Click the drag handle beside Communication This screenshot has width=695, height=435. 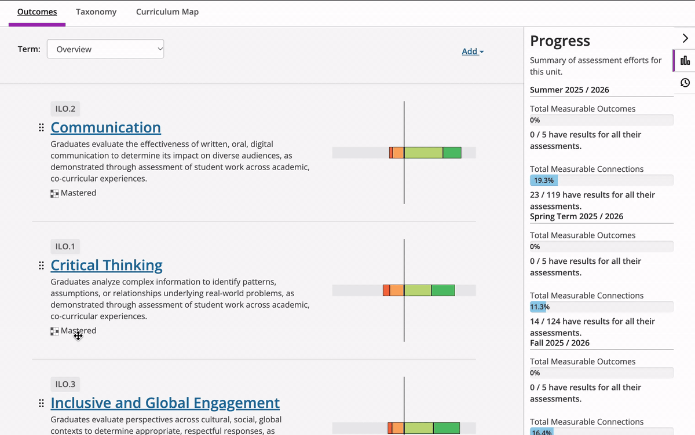tap(41, 128)
